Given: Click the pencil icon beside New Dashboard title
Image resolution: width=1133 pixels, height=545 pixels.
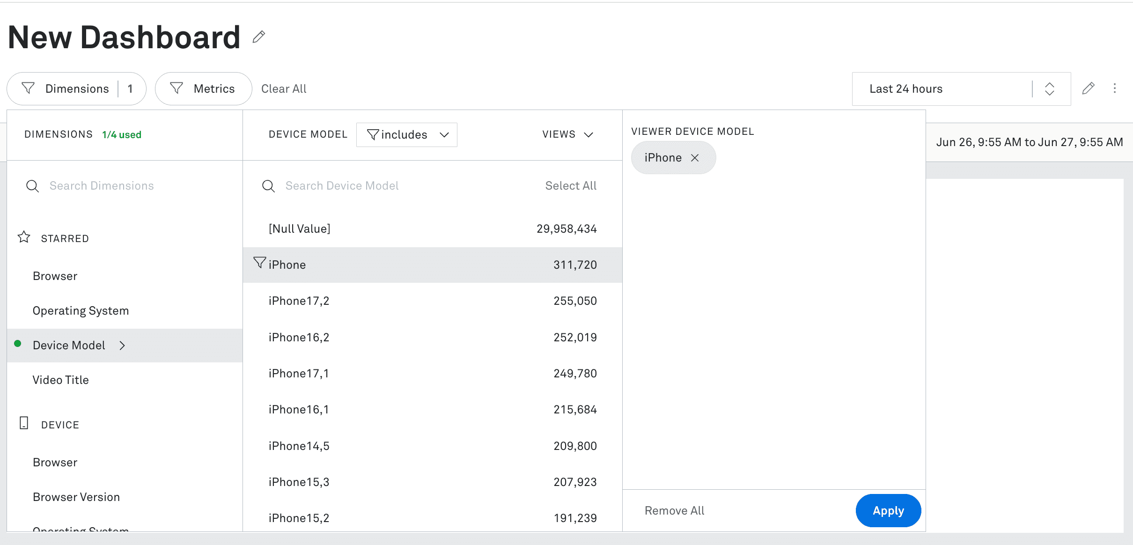Looking at the screenshot, I should (258, 37).
